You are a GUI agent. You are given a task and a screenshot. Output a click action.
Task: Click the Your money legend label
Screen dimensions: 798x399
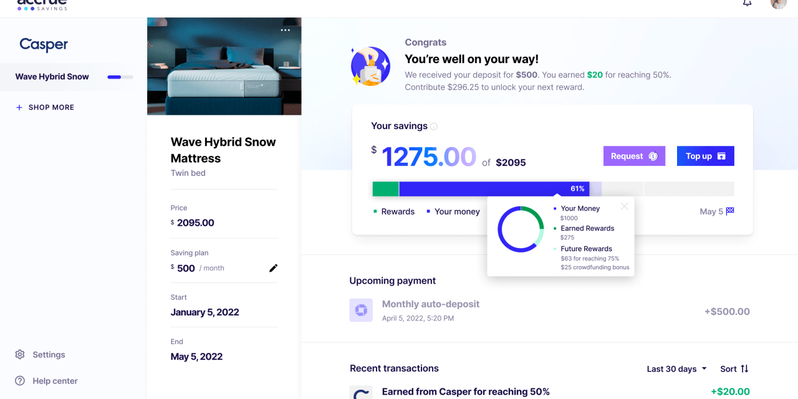(x=457, y=212)
